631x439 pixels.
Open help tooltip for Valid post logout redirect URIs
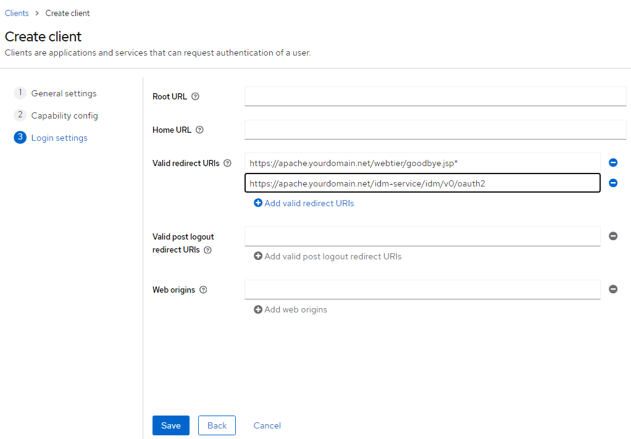[207, 249]
